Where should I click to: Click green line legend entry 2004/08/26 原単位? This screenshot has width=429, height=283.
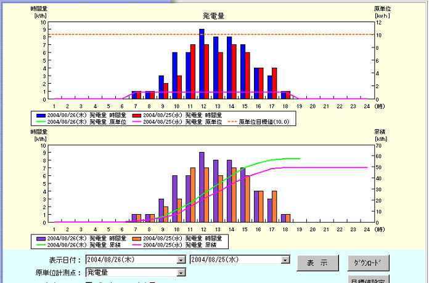(81, 122)
